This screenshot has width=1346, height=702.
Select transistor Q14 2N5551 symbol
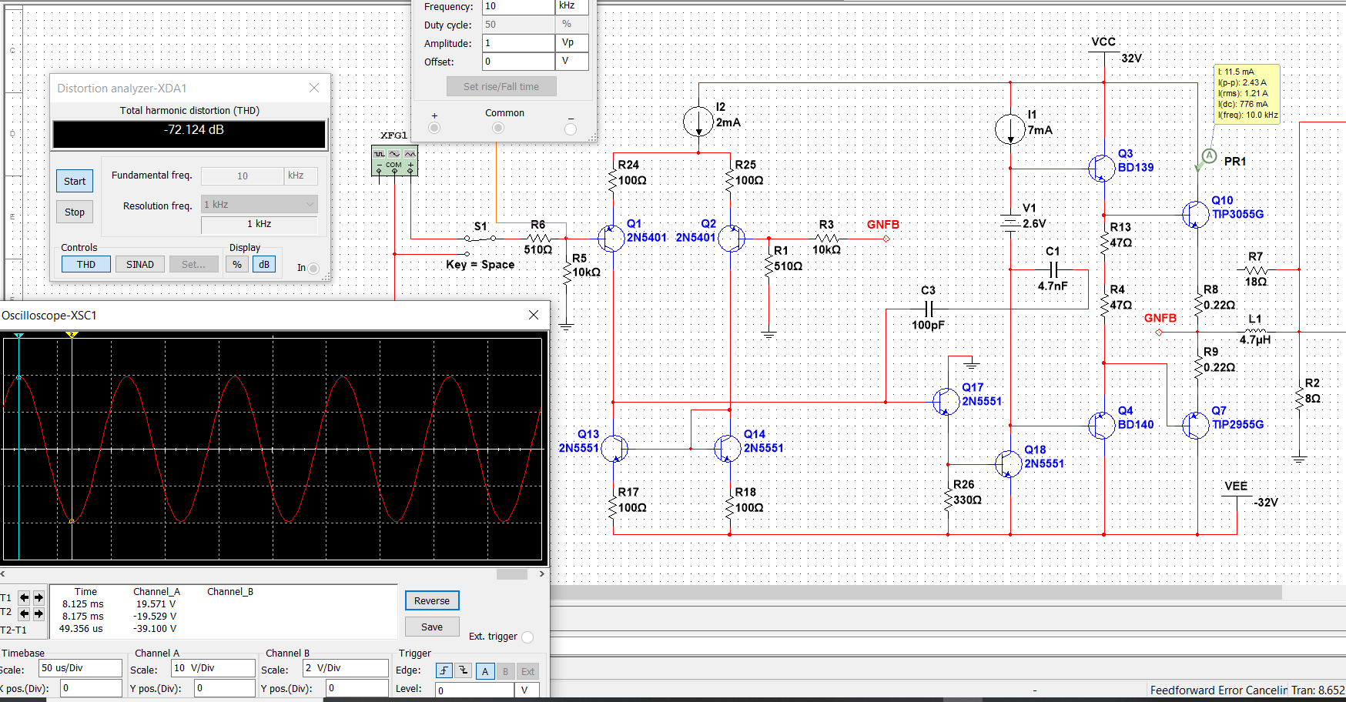coord(728,448)
